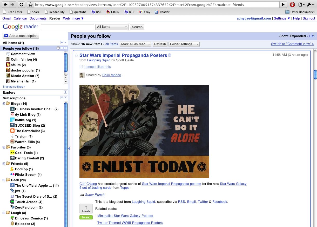Open Documents from the Google bar

(38, 18)
